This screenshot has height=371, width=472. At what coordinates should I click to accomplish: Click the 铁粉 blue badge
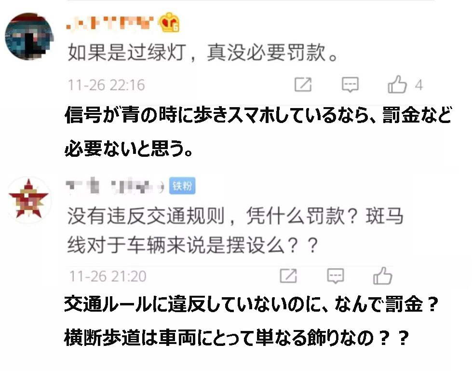(182, 186)
